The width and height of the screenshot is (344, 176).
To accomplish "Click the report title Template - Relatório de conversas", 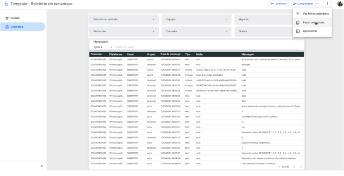I will click(x=41, y=4).
